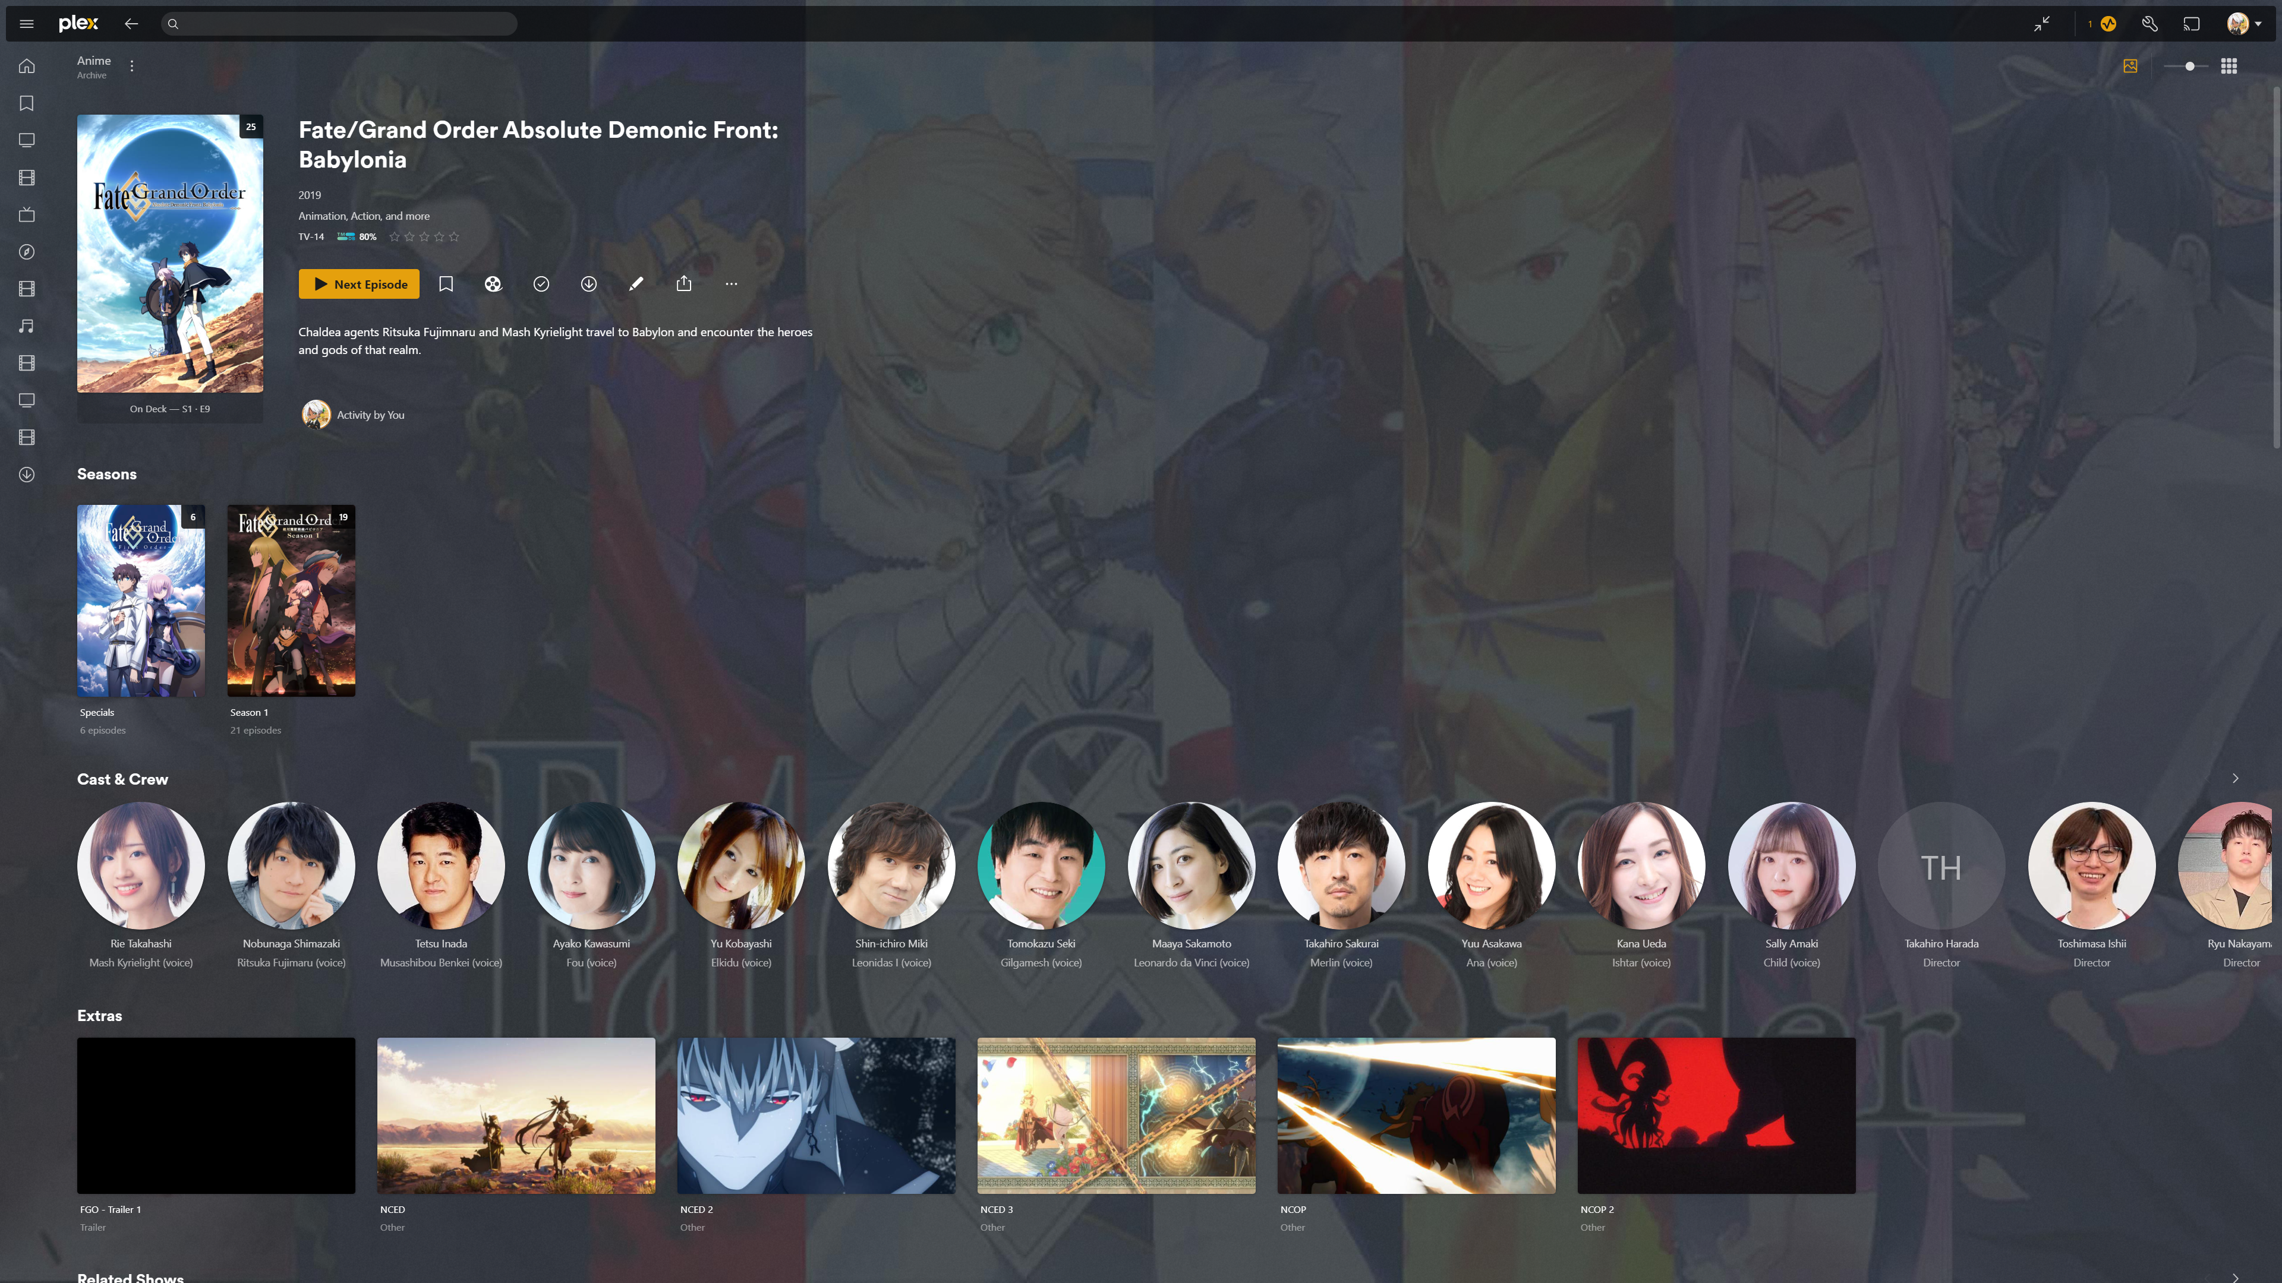
Task: Open Nobunaga Shimazaki's cast photo
Action: coord(291,866)
